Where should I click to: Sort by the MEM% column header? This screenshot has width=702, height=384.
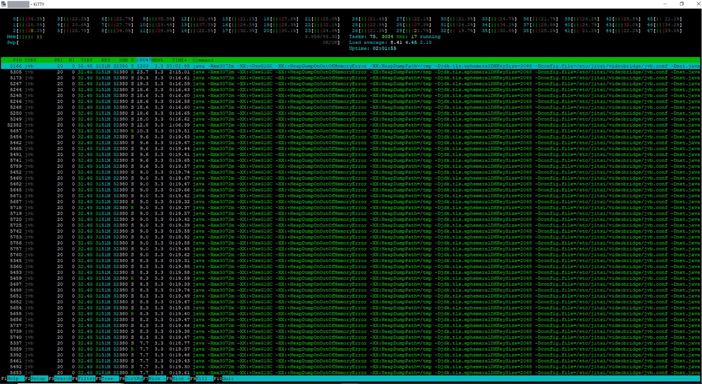tap(157, 60)
